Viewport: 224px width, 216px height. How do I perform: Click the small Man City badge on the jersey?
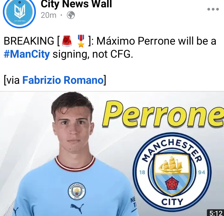77,191
